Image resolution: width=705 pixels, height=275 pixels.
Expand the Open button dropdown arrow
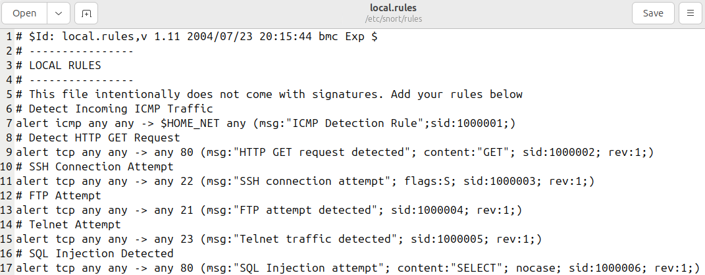coord(59,13)
